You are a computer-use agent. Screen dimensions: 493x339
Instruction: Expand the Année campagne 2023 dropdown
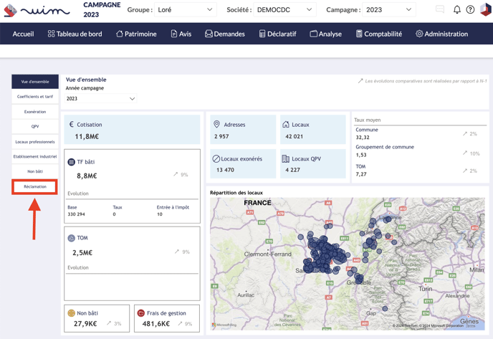pos(100,99)
